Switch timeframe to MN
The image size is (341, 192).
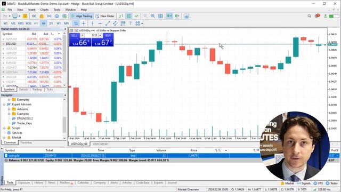coord(66,23)
